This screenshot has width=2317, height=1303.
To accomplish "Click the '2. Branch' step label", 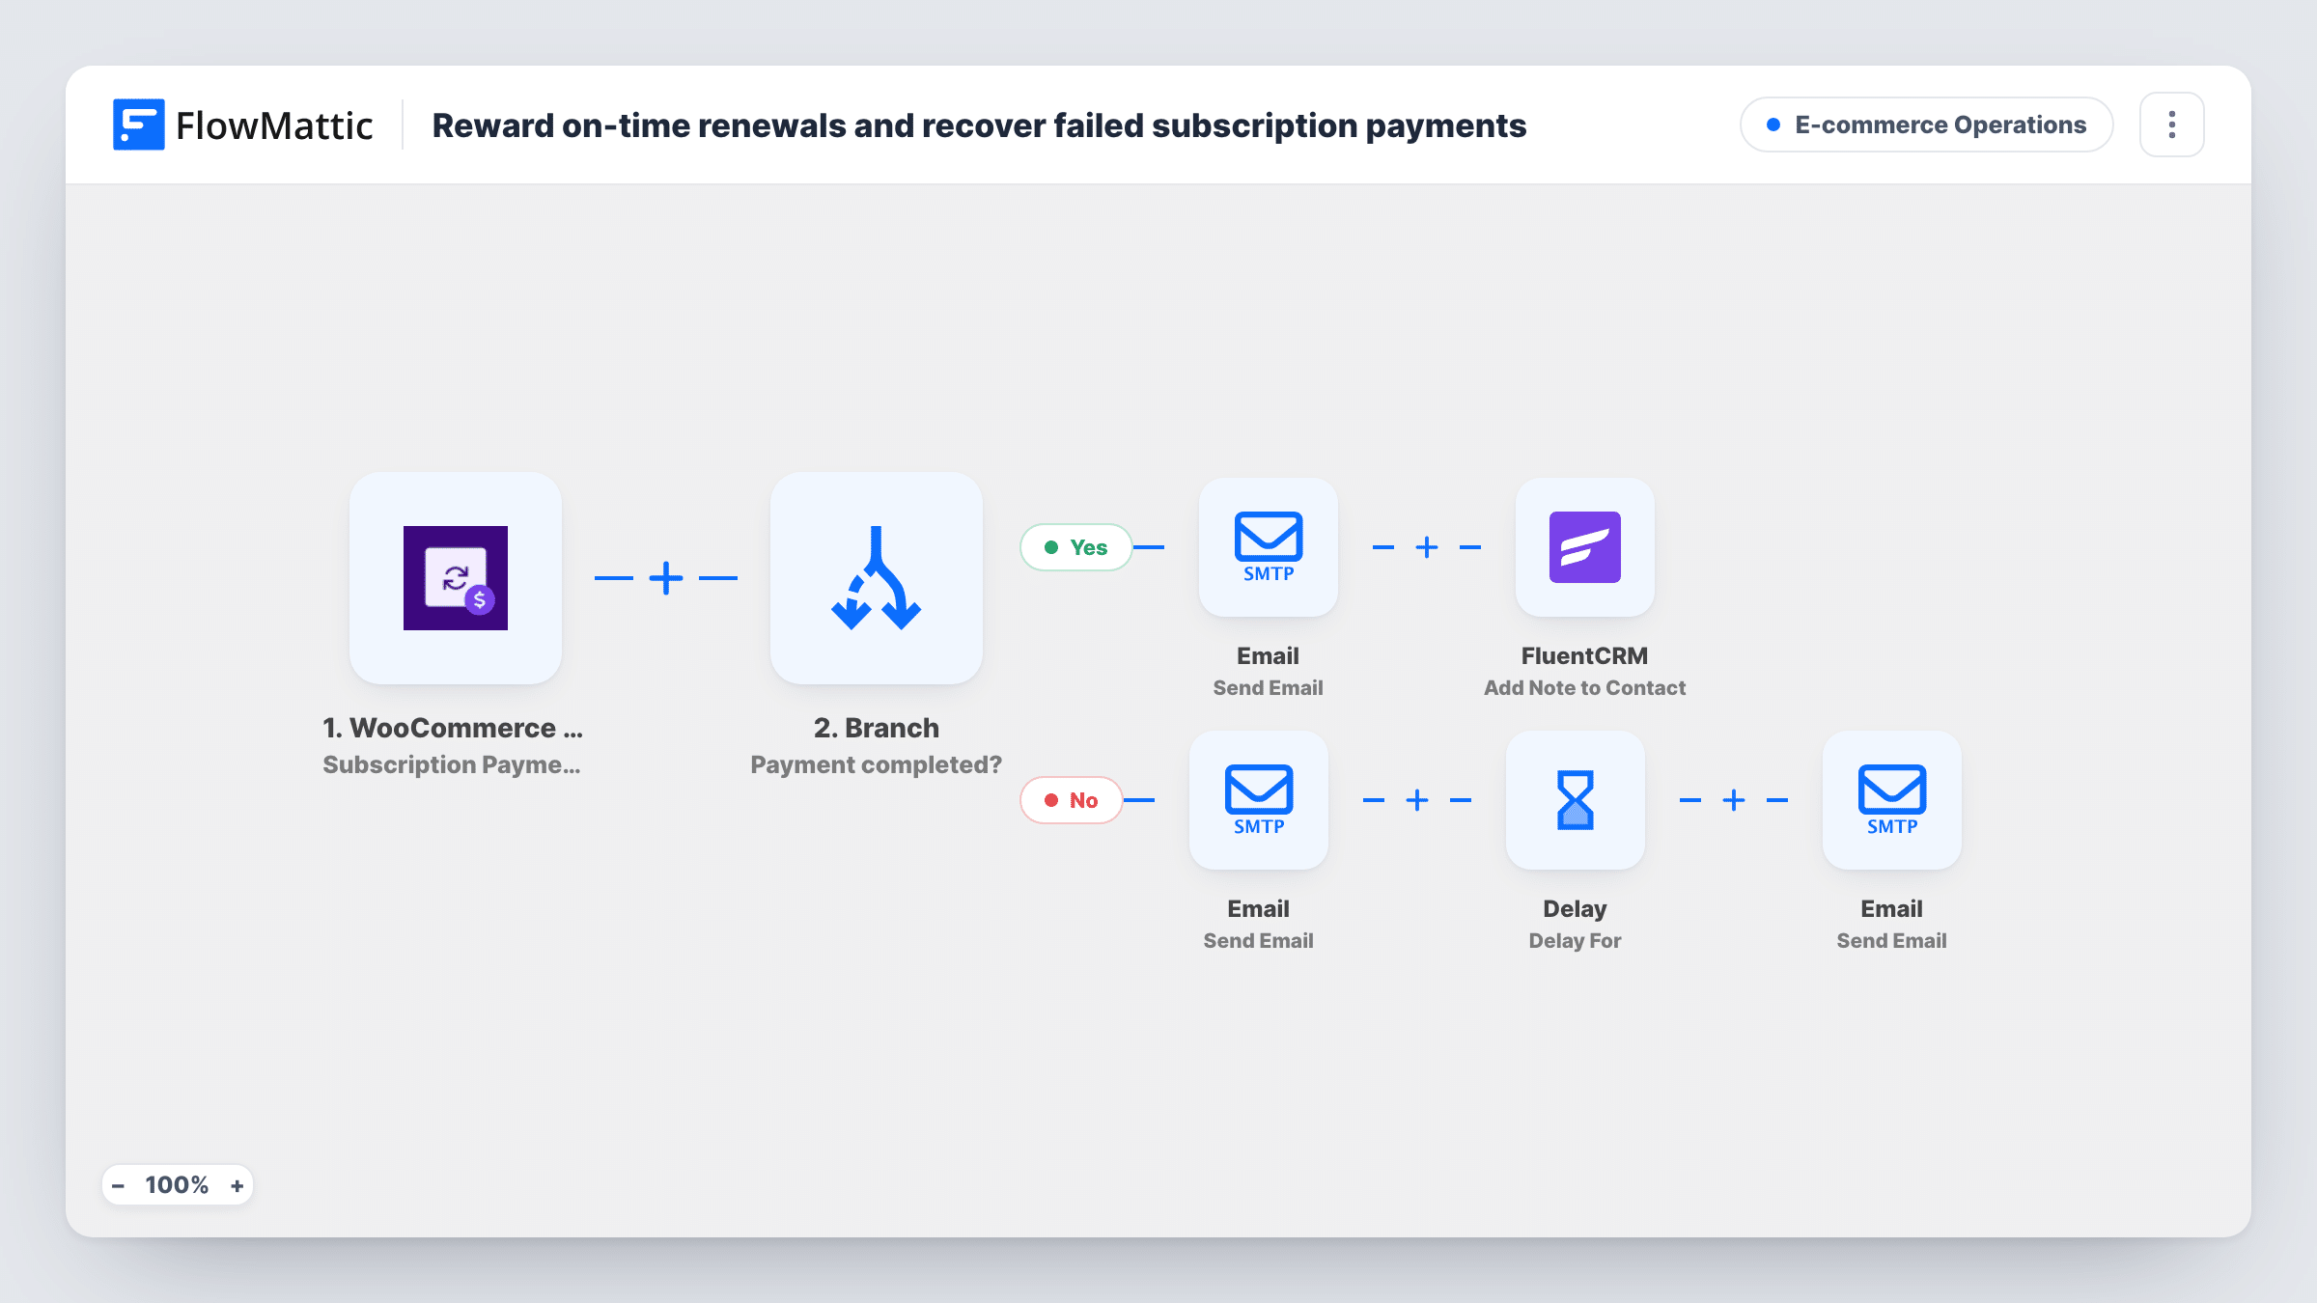I will [877, 728].
